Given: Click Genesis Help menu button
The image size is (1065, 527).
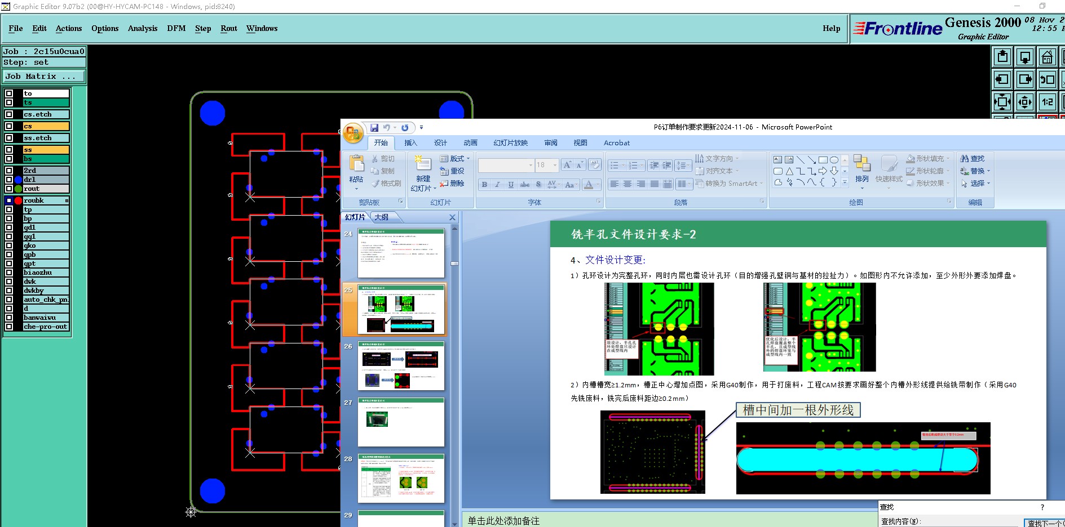Looking at the screenshot, I should pos(831,28).
